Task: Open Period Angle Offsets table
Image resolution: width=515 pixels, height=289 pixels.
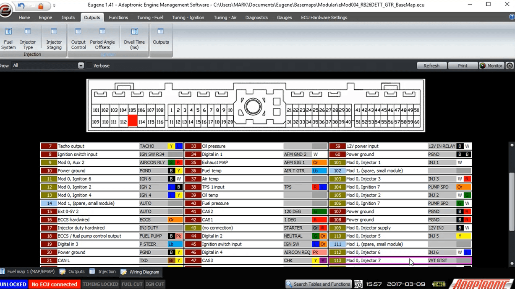Action: [x=102, y=39]
